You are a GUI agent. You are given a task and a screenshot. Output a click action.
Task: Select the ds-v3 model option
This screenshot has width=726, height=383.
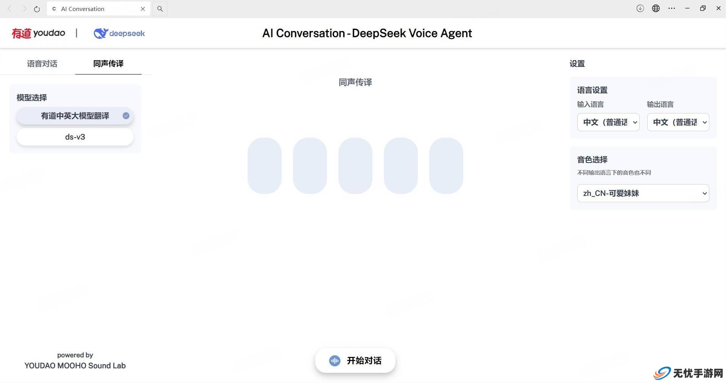(x=75, y=137)
